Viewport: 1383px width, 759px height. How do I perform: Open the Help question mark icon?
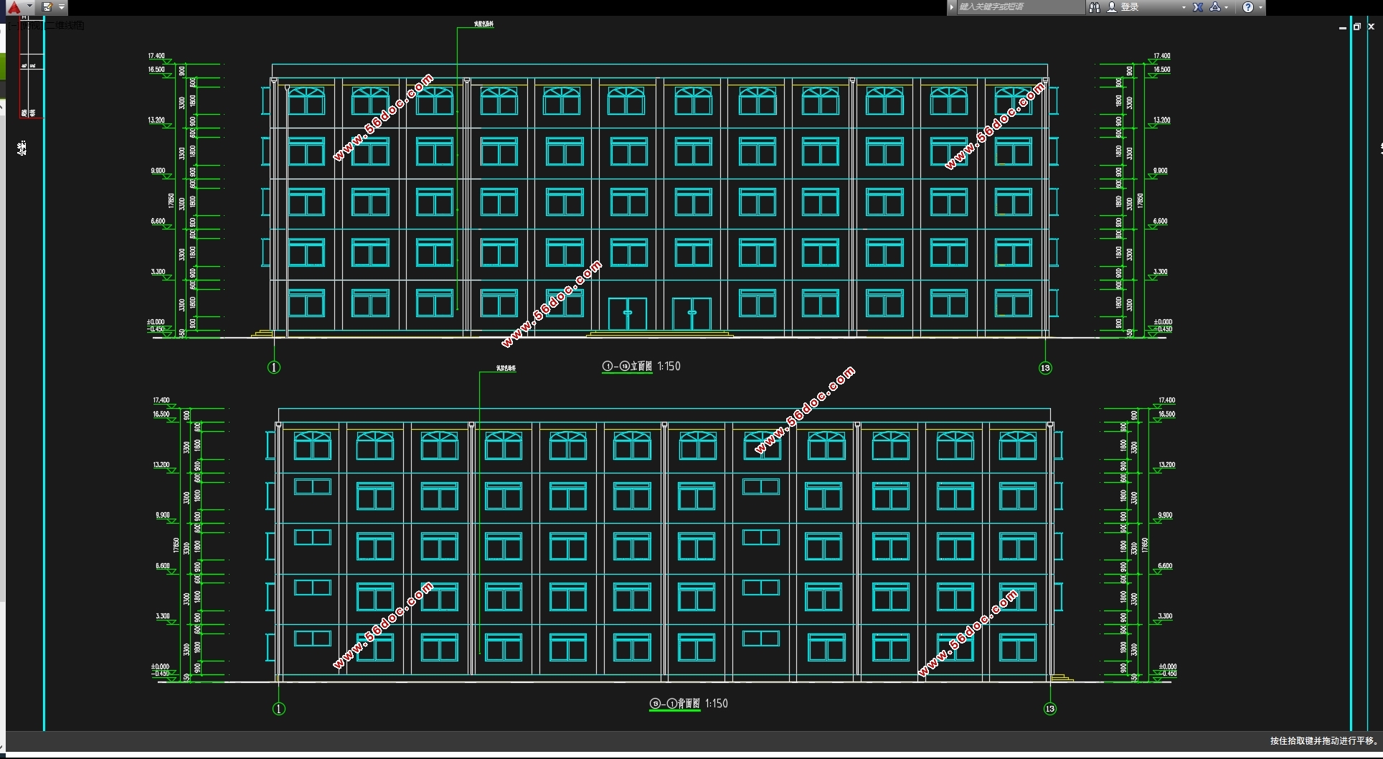point(1248,7)
